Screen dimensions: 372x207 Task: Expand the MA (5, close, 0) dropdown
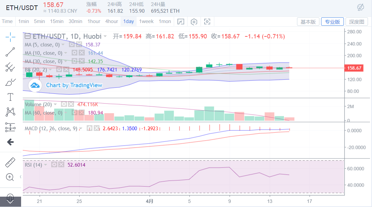point(63,45)
